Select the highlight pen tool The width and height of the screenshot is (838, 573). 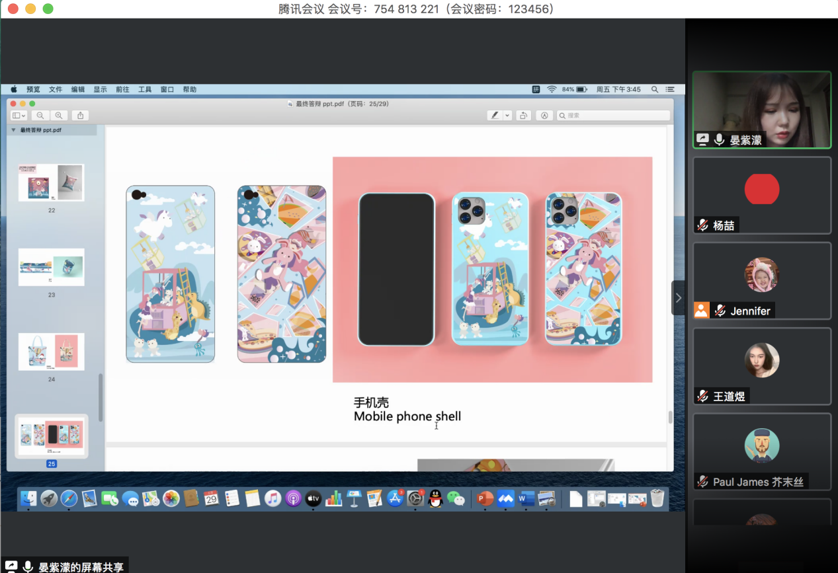tap(494, 116)
